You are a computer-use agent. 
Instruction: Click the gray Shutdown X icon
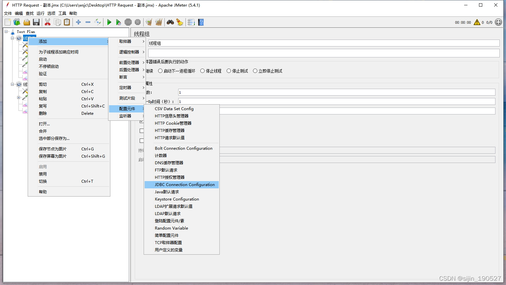tap(138, 22)
